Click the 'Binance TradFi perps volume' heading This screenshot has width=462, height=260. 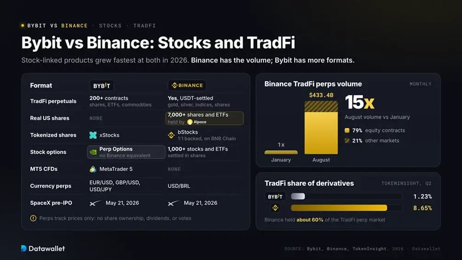(313, 84)
